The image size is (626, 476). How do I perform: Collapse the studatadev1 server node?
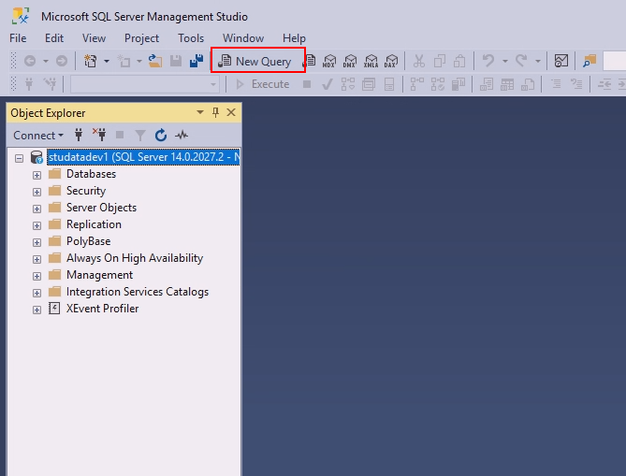pyautogui.click(x=19, y=158)
